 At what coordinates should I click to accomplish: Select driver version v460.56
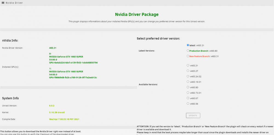[x=188, y=103]
